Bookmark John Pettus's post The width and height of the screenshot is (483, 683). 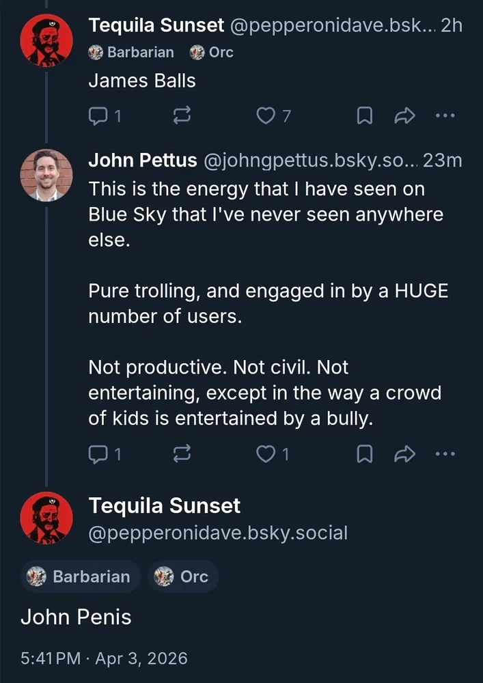pos(365,454)
